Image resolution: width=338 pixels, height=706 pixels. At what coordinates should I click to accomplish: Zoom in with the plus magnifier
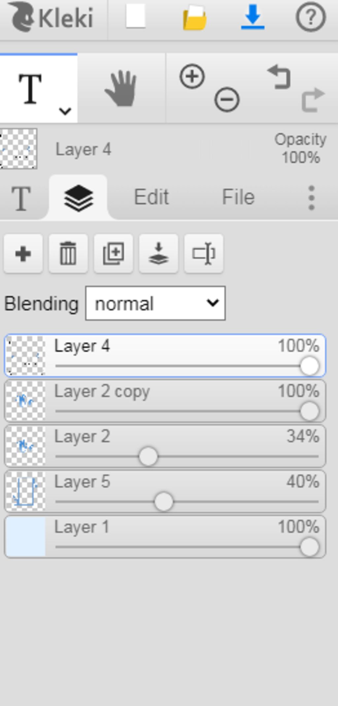coord(192,76)
